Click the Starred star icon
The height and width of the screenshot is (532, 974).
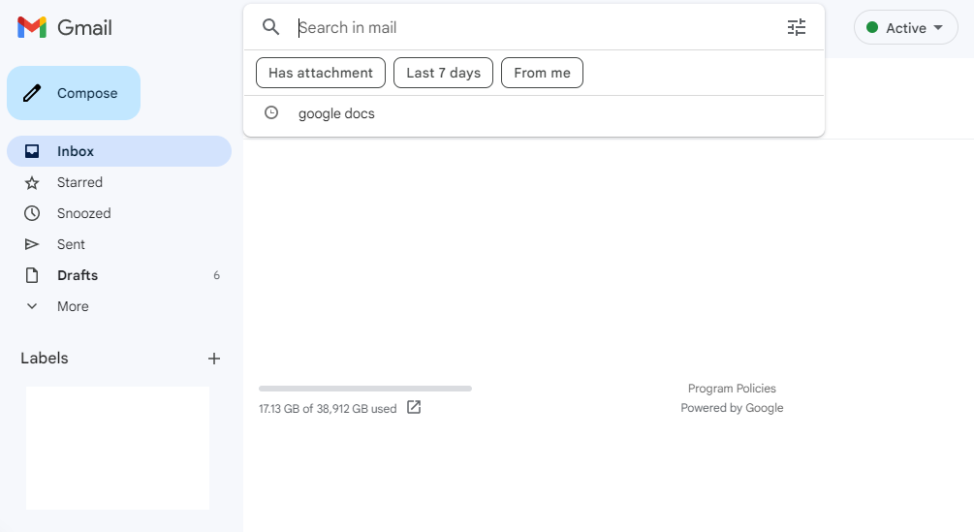(32, 182)
